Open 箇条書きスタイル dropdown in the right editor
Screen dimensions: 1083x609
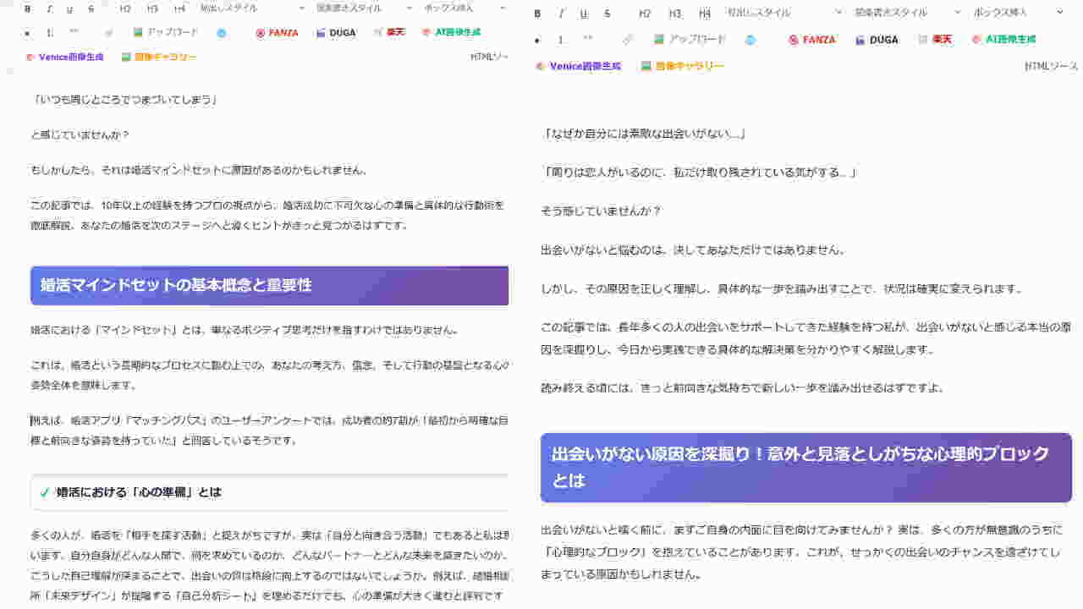pyautogui.click(x=895, y=14)
